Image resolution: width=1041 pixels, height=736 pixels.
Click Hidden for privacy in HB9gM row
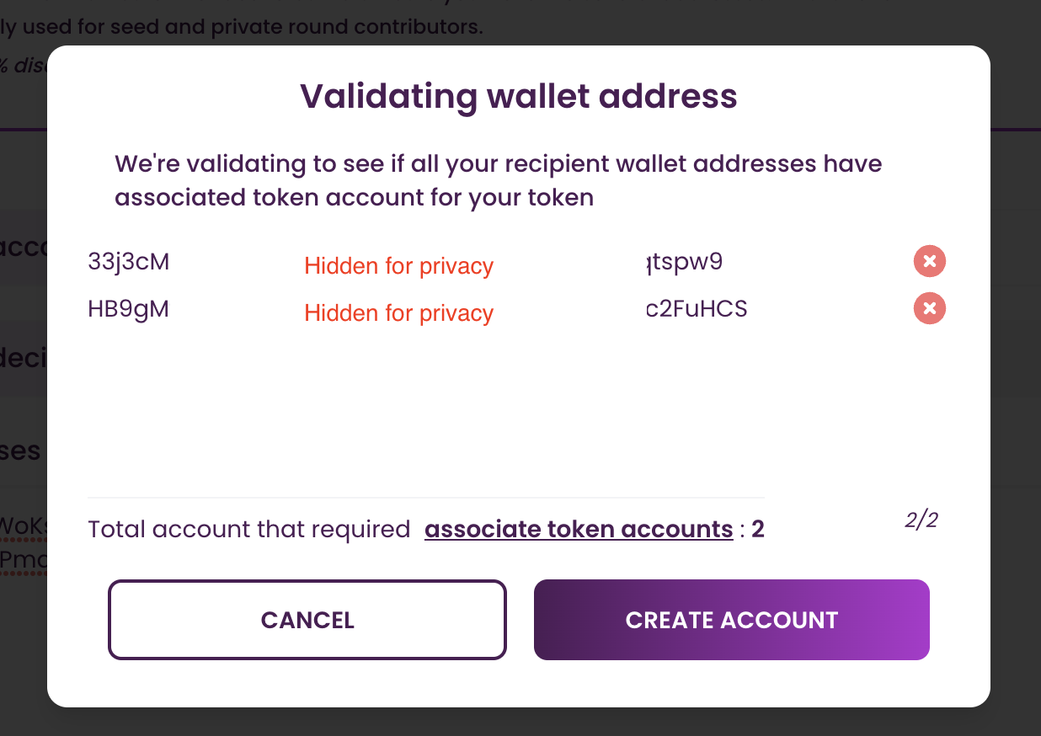pos(398,313)
